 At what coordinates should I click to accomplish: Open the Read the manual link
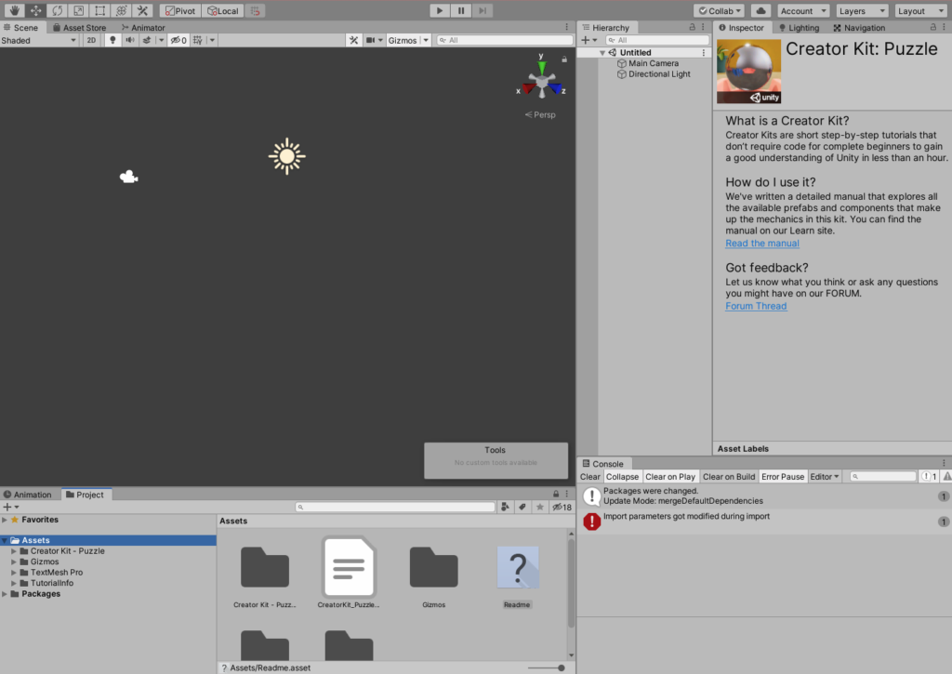(762, 244)
